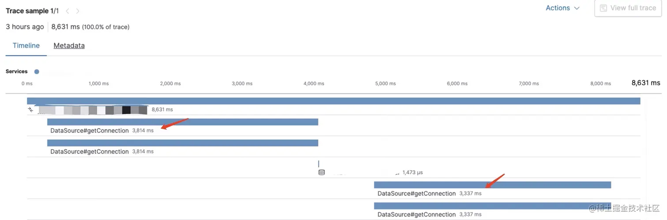Click the Services legend label
The image size is (667, 220).
coord(16,71)
